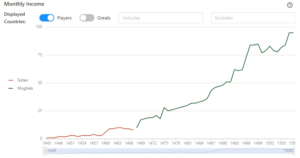This screenshot has width=300, height=158.
Task: Enable the Greats switch
Action: click(87, 18)
